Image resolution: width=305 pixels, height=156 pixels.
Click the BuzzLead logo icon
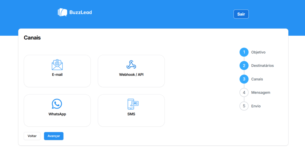point(63,12)
